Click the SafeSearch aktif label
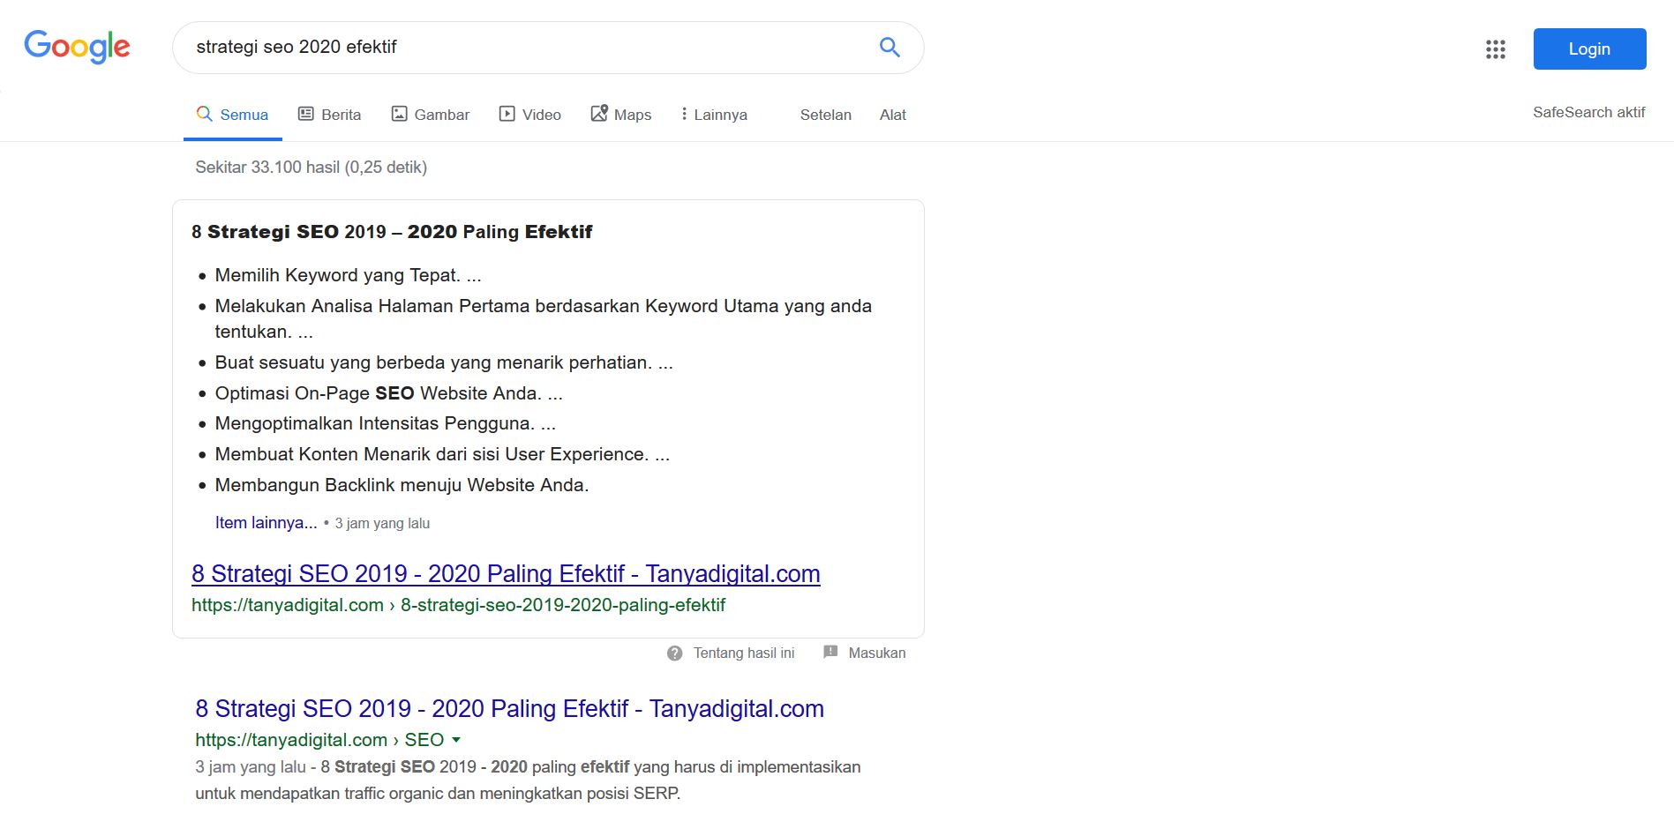This screenshot has width=1674, height=829. click(1588, 112)
